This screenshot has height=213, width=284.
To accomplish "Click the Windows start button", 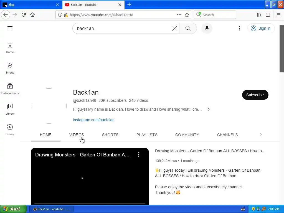I will 13,209.
